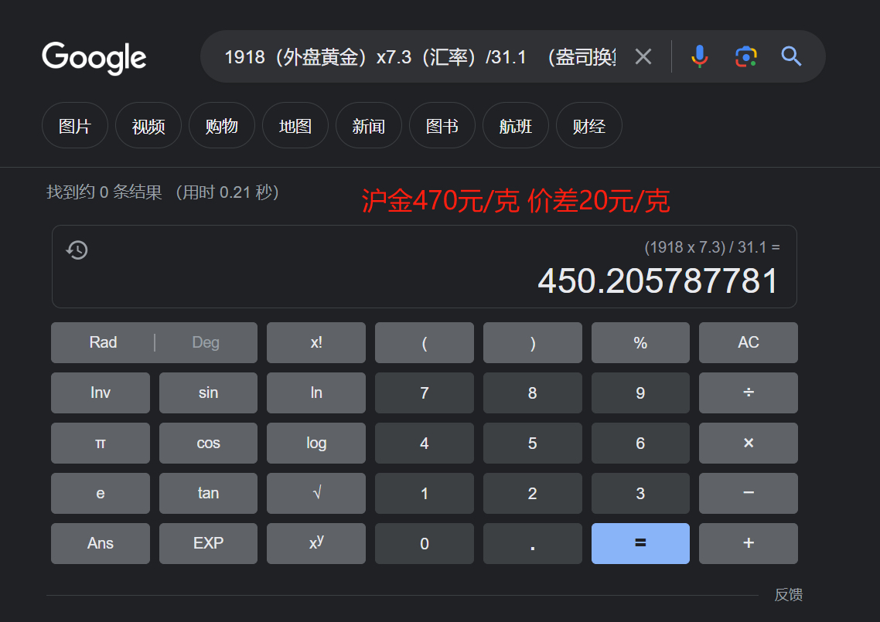Image resolution: width=880 pixels, height=622 pixels.
Task: Click the 反馈 feedback link
Action: (x=789, y=594)
